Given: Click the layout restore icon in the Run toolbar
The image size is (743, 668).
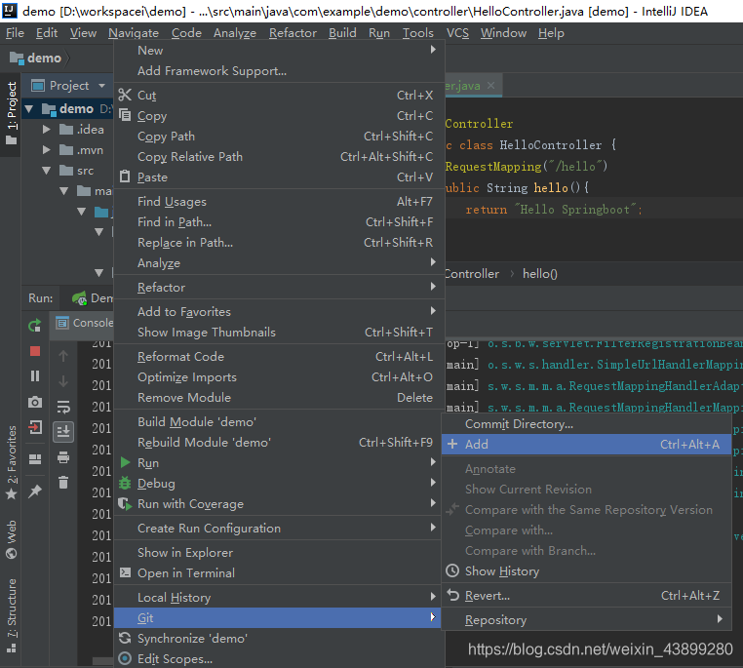Looking at the screenshot, I should [35, 459].
